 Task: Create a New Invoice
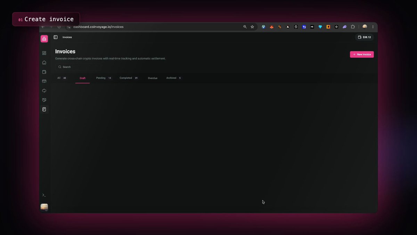click(x=362, y=54)
